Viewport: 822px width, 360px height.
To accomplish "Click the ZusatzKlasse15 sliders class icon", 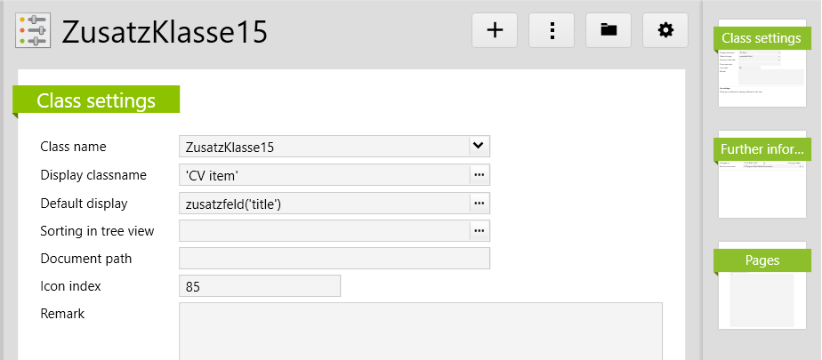I will click(x=34, y=31).
